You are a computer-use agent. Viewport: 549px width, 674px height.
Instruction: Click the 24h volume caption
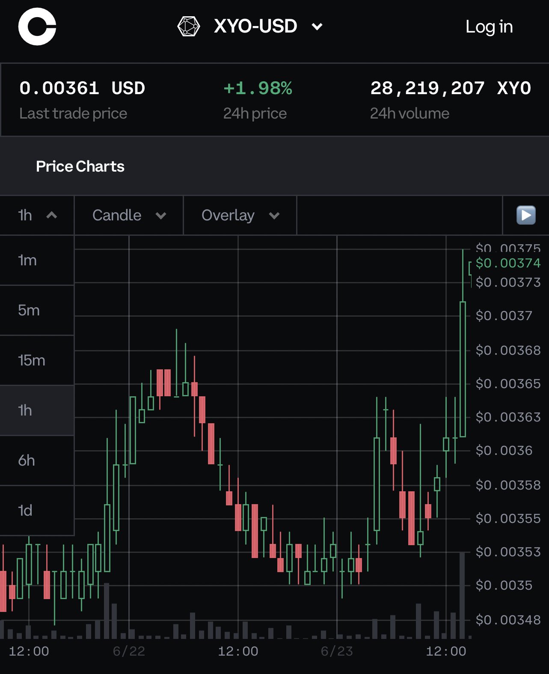point(410,113)
